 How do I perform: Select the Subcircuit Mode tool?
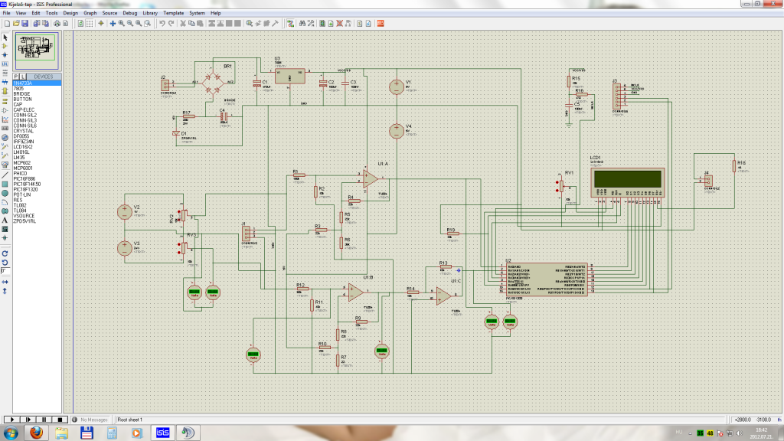click(x=5, y=91)
